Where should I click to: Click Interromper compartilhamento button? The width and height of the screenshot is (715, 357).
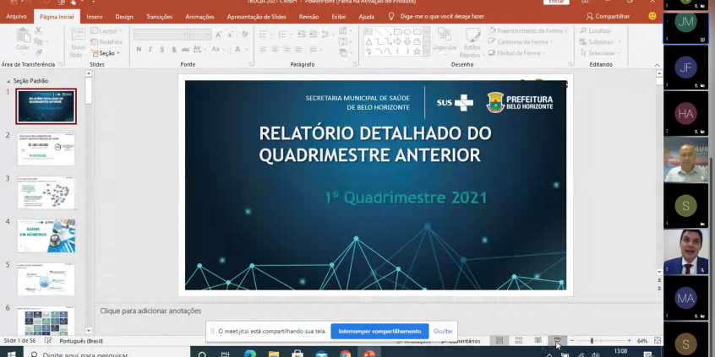coord(379,331)
